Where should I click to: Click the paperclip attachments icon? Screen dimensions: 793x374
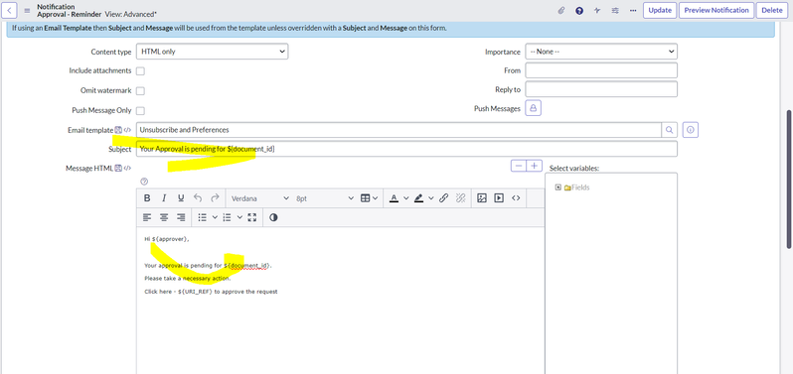point(560,10)
